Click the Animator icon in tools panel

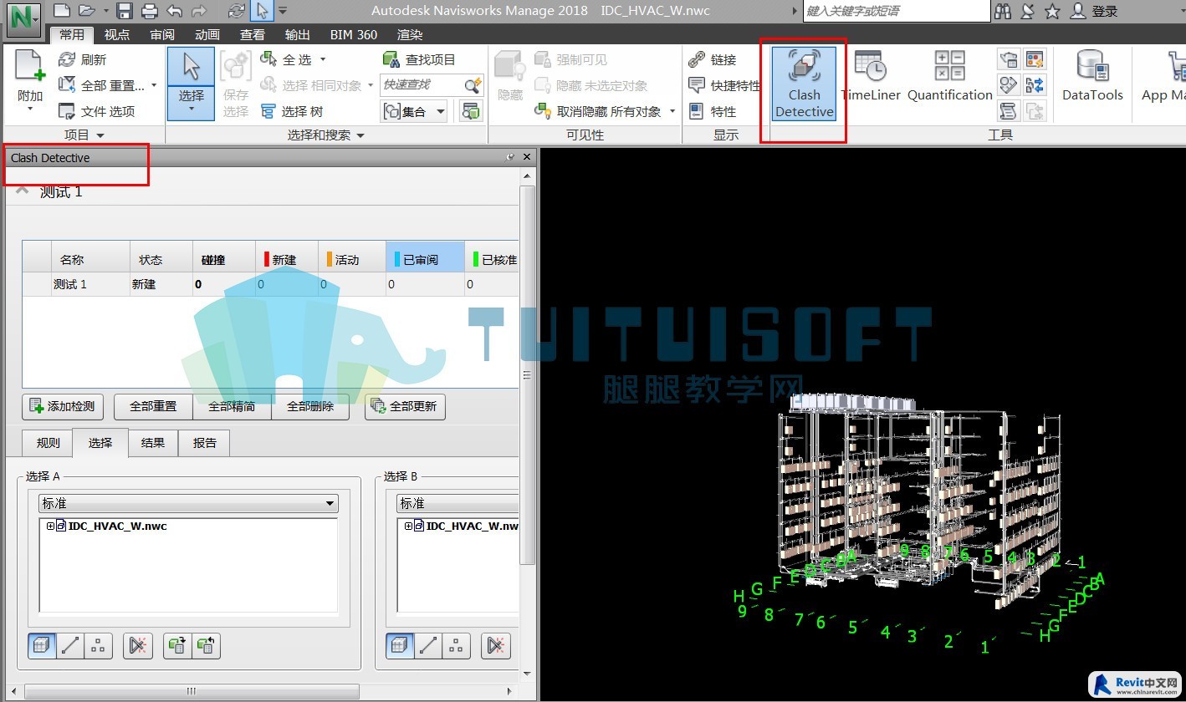pos(1009,84)
